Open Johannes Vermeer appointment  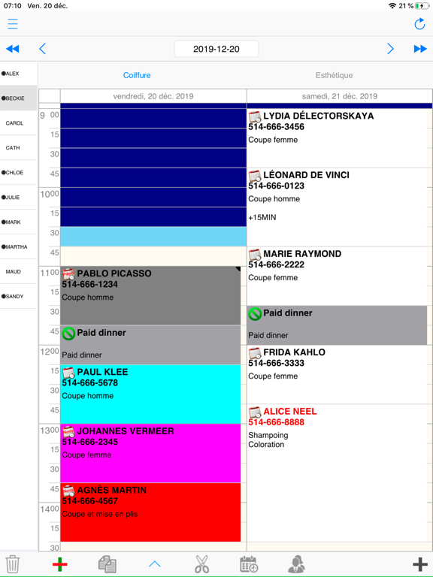(x=150, y=453)
